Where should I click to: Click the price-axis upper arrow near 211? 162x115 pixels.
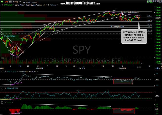155,13
